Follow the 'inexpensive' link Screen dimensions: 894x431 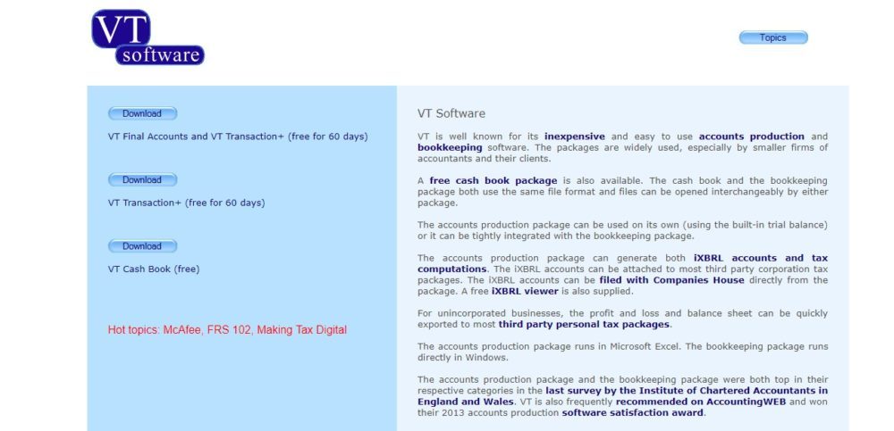pyautogui.click(x=574, y=137)
